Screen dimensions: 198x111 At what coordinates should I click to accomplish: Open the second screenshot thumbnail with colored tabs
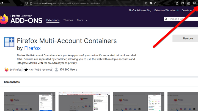84,101
